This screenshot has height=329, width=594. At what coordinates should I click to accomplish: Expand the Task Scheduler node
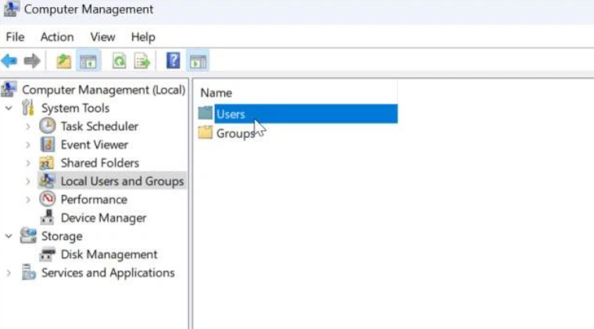[x=28, y=126]
